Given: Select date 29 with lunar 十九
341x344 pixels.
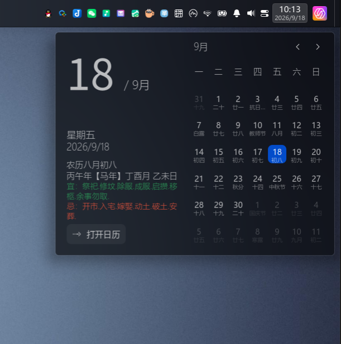Looking at the screenshot, I should (218, 209).
